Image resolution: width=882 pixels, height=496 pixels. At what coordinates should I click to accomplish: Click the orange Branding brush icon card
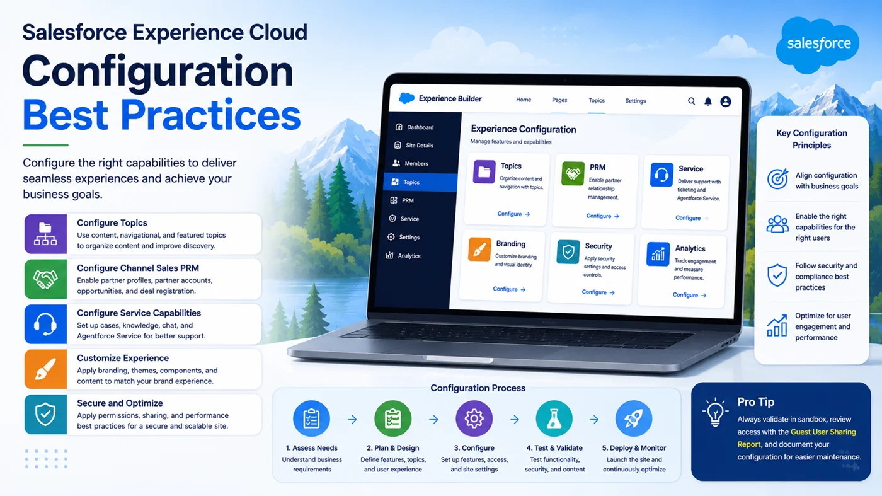(480, 250)
